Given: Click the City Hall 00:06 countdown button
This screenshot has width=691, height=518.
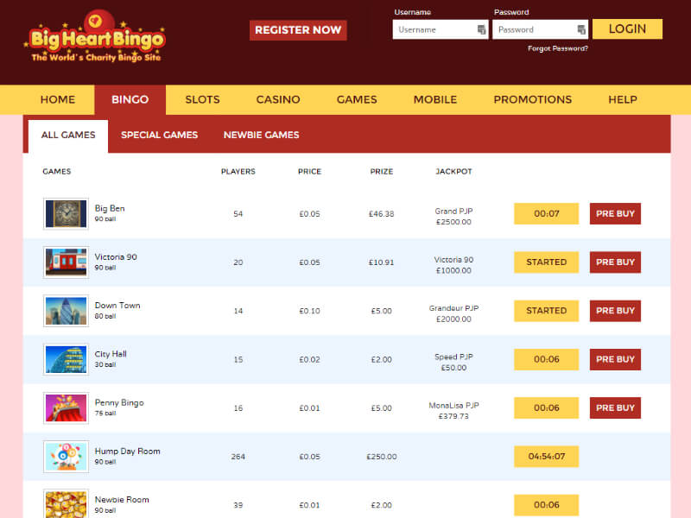Looking at the screenshot, I should [x=547, y=359].
